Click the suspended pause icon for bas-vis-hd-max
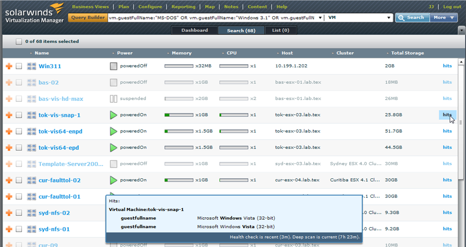Viewport: 466px width, 247px height. click(113, 99)
